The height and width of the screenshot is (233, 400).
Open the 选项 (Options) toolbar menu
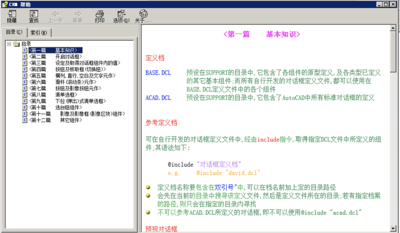coord(121,16)
